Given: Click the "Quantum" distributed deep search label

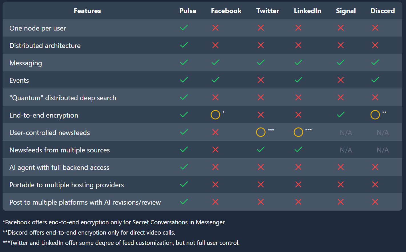Looking at the screenshot, I should point(63,98).
